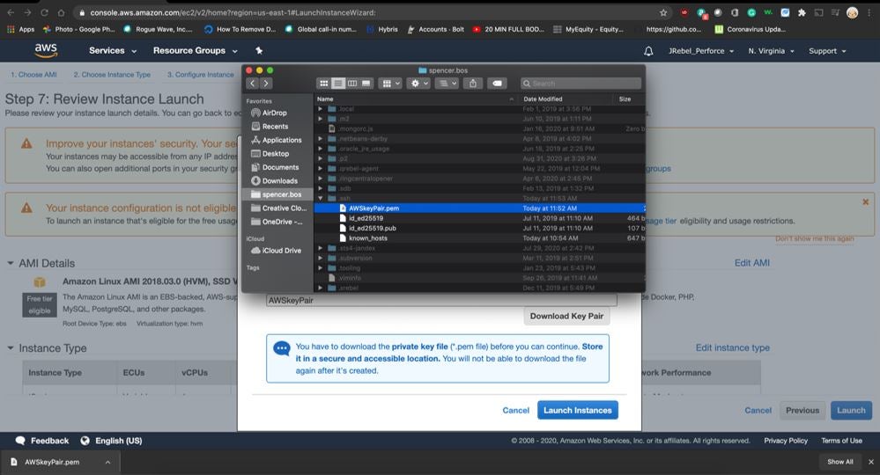Collapse AMI Details section
The height and width of the screenshot is (475, 880).
11,263
